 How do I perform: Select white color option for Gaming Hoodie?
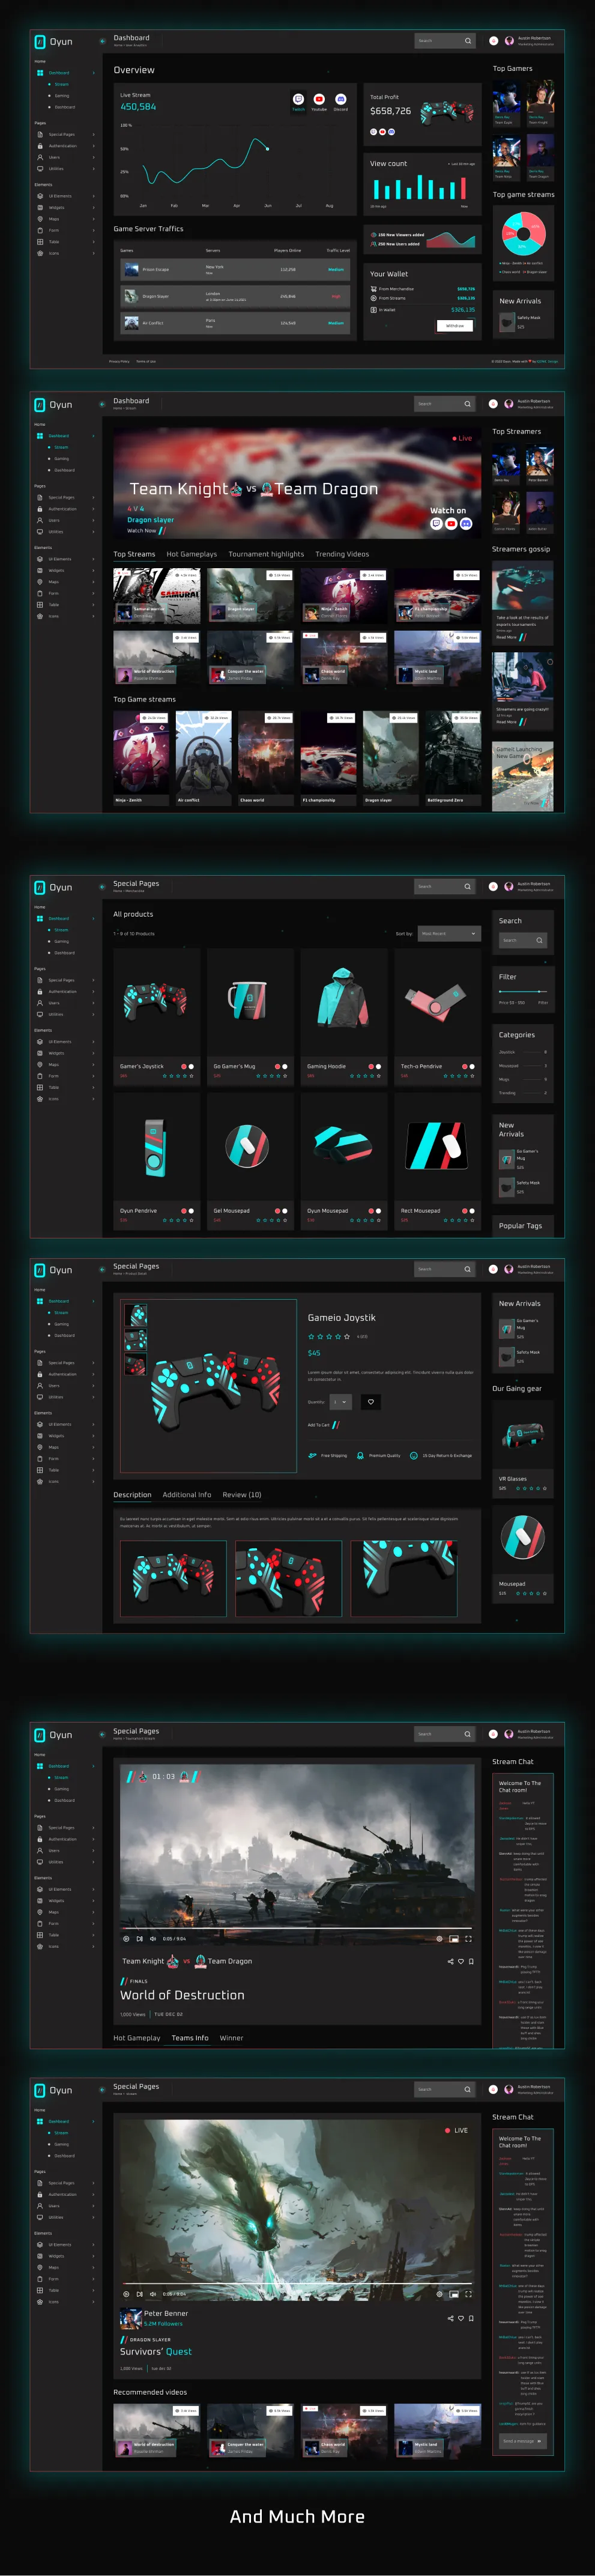click(379, 1067)
